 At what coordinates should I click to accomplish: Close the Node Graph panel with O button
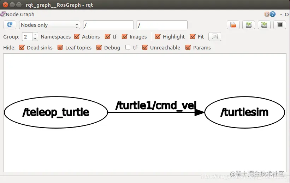[286, 14]
